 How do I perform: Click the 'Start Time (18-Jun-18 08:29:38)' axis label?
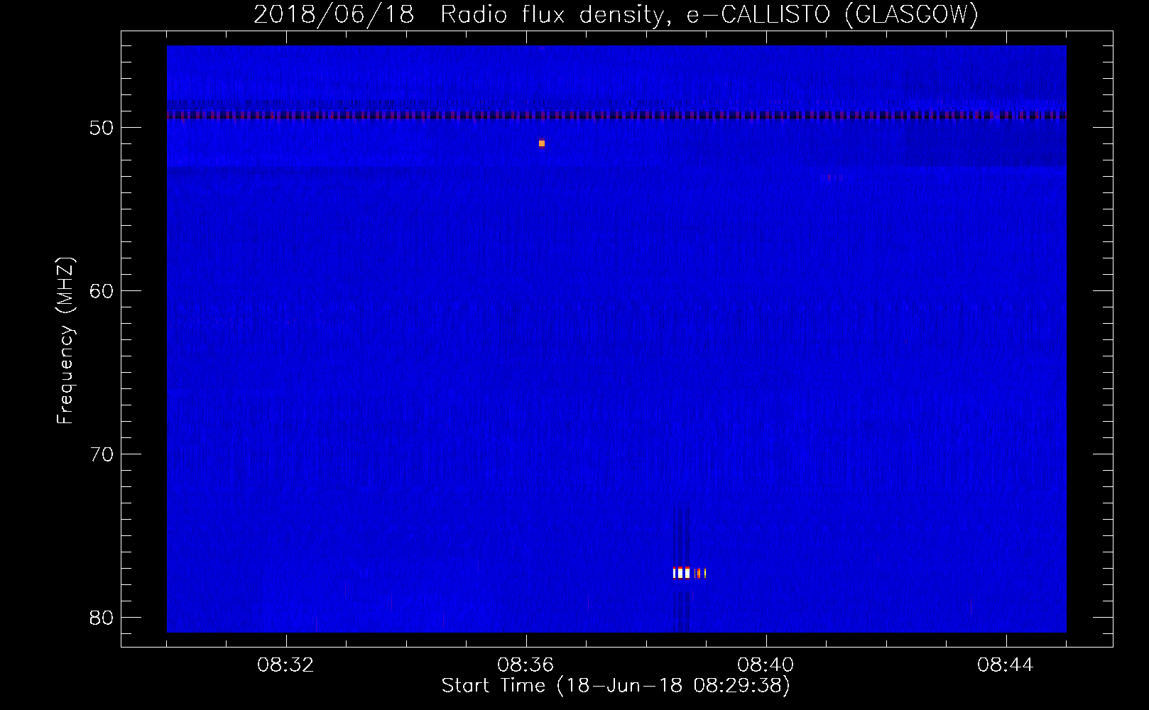tap(616, 686)
